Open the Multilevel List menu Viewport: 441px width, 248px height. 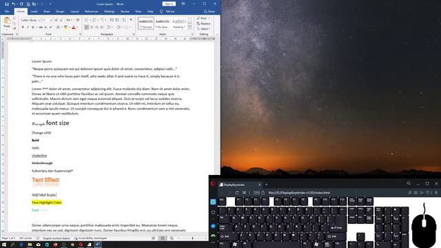tap(103, 20)
